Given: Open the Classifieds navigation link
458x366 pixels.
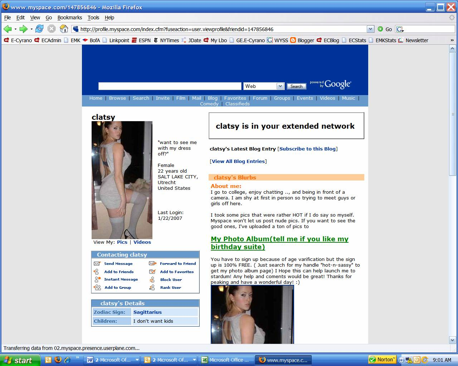Looking at the screenshot, I should (238, 104).
